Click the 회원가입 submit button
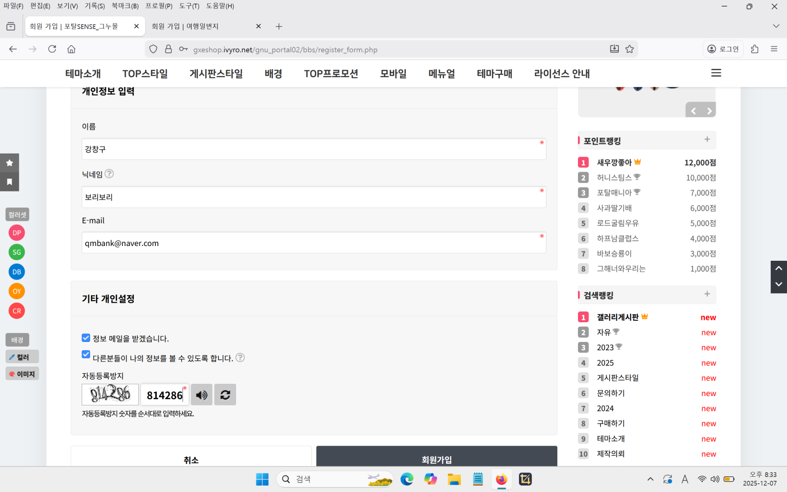 (x=436, y=459)
